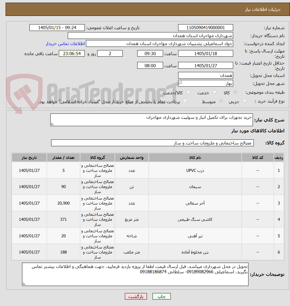Choose the متوسط purchase type radio
Image resolution: width=290 pixels, height=306 pixels.
tap(221, 101)
